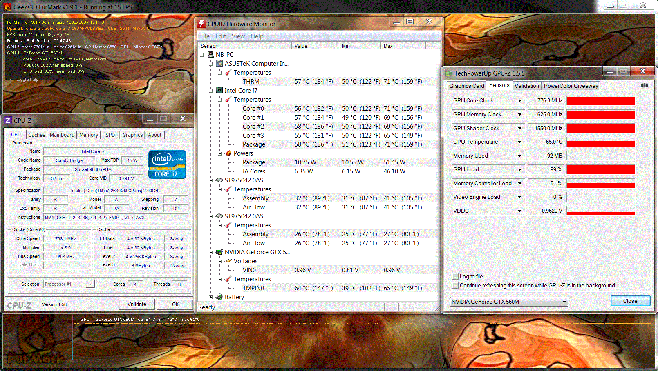Screen dimensions: 658x371
Task: Switch to Graphics Card tab in GPU-Z
Action: pyautogui.click(x=466, y=86)
